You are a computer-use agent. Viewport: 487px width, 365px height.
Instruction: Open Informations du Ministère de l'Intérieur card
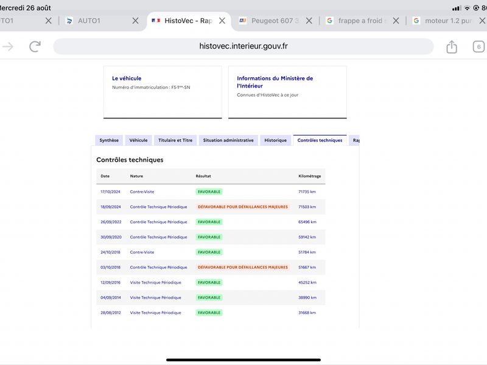pos(287,92)
